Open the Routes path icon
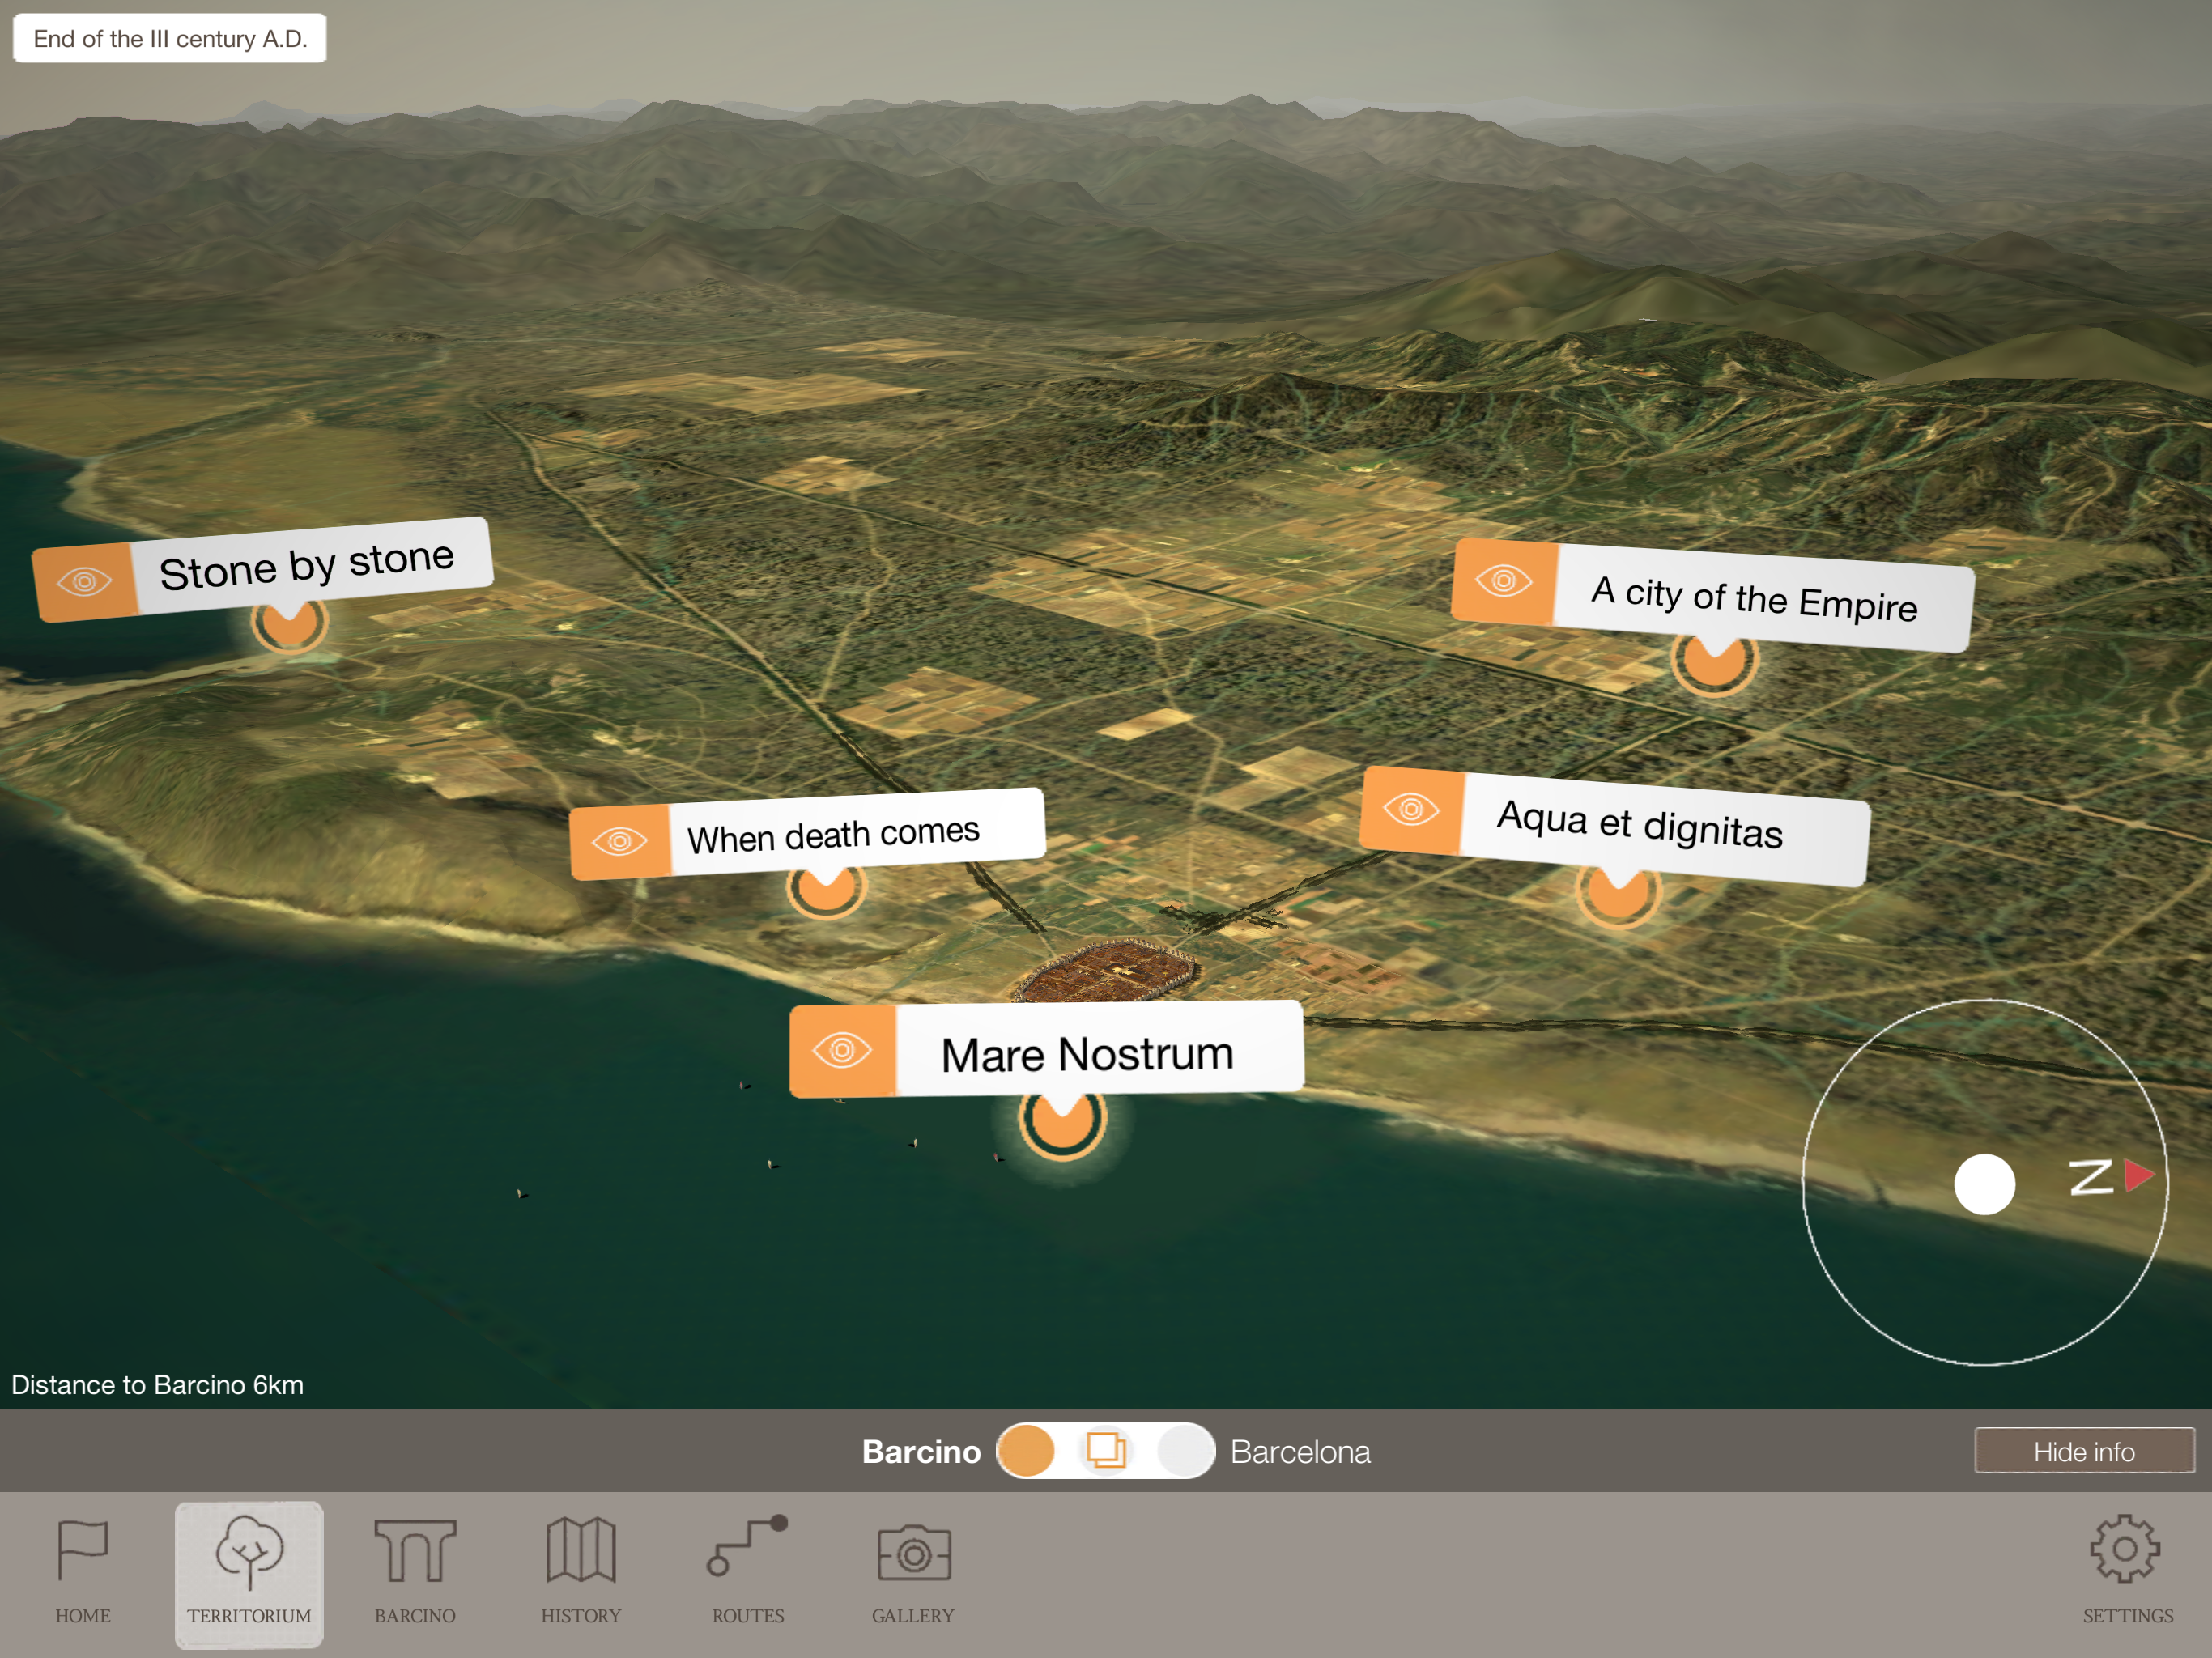 click(747, 1548)
